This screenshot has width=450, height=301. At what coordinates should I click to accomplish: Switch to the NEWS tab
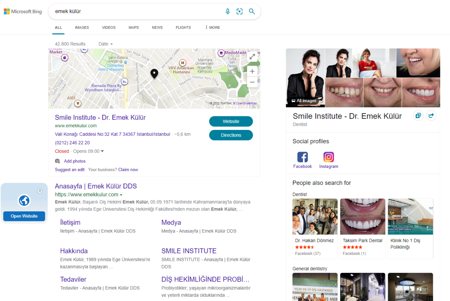[x=157, y=27]
